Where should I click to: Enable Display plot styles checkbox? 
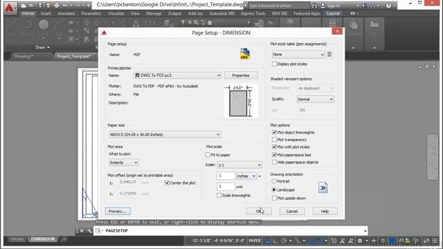[274, 64]
